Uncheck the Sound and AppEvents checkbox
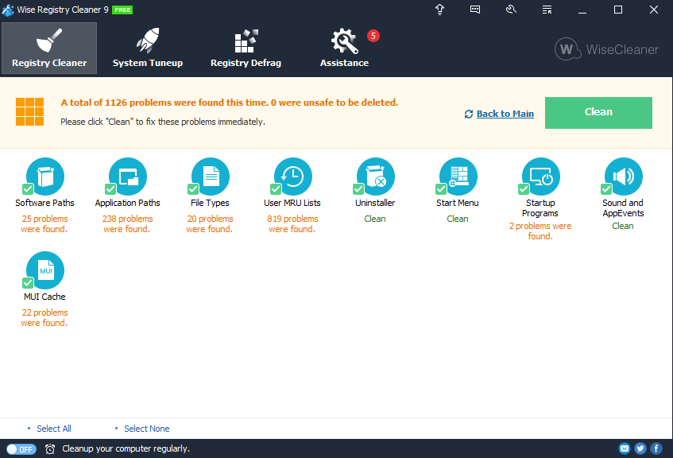This screenshot has height=458, width=673. pyautogui.click(x=606, y=189)
